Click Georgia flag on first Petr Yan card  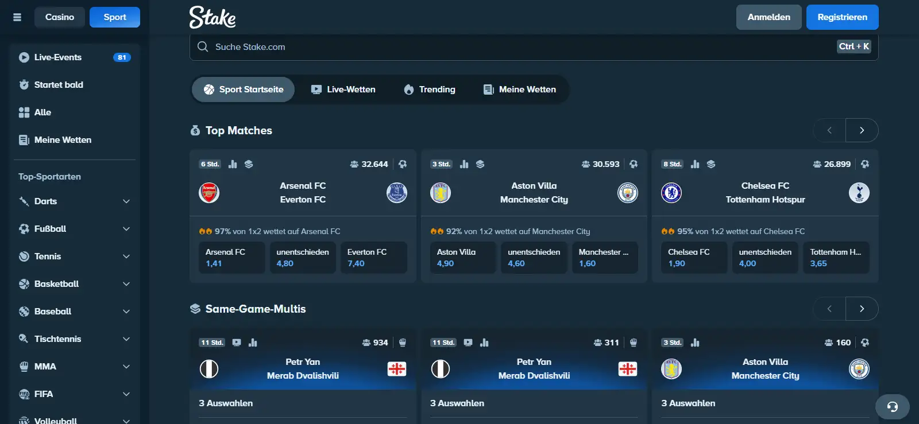click(x=397, y=369)
